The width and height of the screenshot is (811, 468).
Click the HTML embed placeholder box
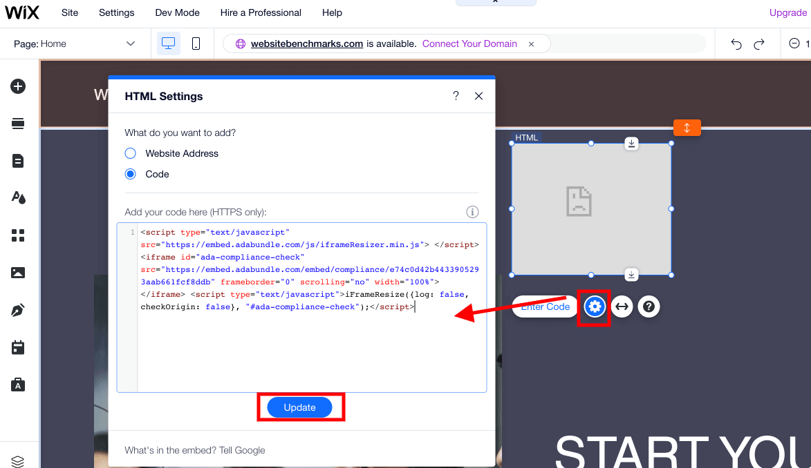(x=591, y=209)
